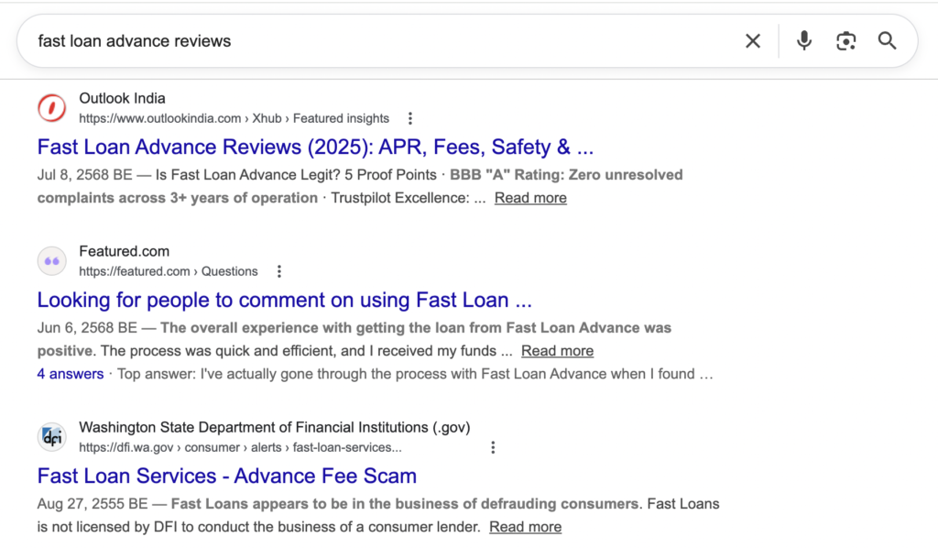Open the '4 answers' link
The width and height of the screenshot is (938, 548).
(70, 374)
